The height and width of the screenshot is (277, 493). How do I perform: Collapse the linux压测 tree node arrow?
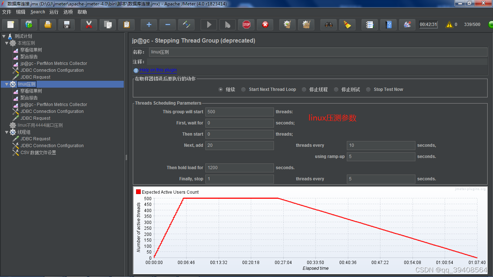(7, 84)
